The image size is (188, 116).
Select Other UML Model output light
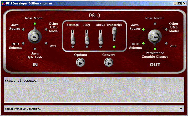point(166,29)
